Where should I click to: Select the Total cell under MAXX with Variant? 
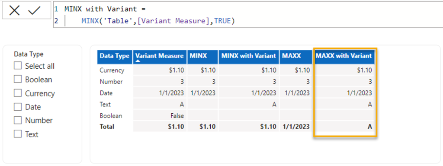coord(369,127)
